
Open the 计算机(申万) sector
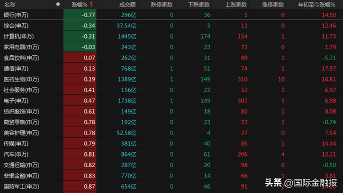[19, 36]
